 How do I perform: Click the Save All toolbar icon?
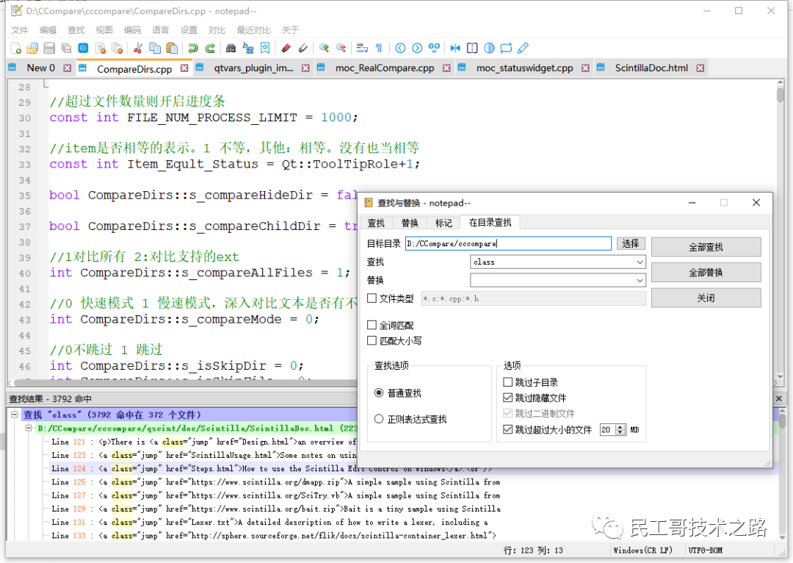tap(66, 48)
